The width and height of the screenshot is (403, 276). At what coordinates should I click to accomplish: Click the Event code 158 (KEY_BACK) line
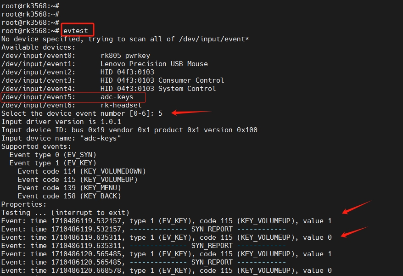point(69,196)
